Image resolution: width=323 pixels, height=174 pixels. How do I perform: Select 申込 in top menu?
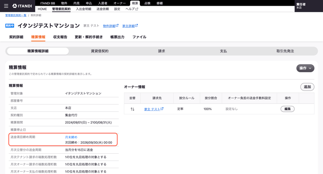(x=89, y=3)
